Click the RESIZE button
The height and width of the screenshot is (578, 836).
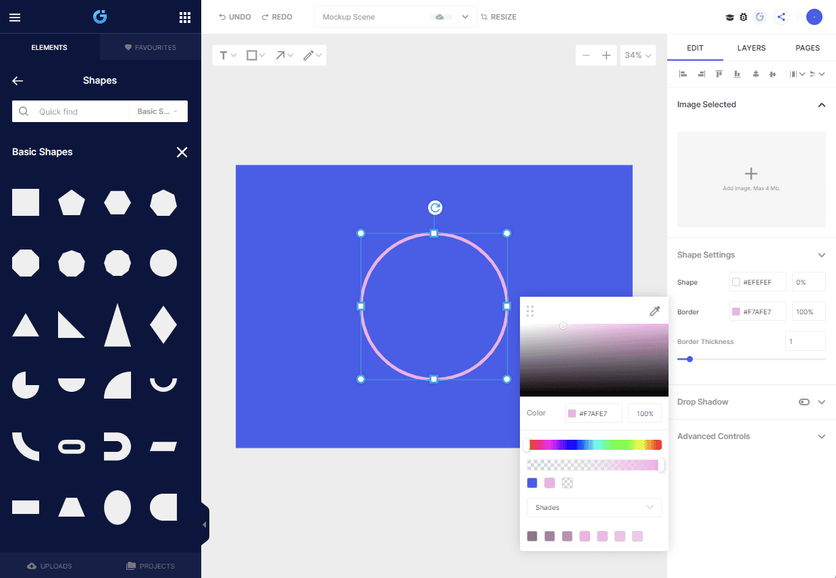tap(498, 17)
